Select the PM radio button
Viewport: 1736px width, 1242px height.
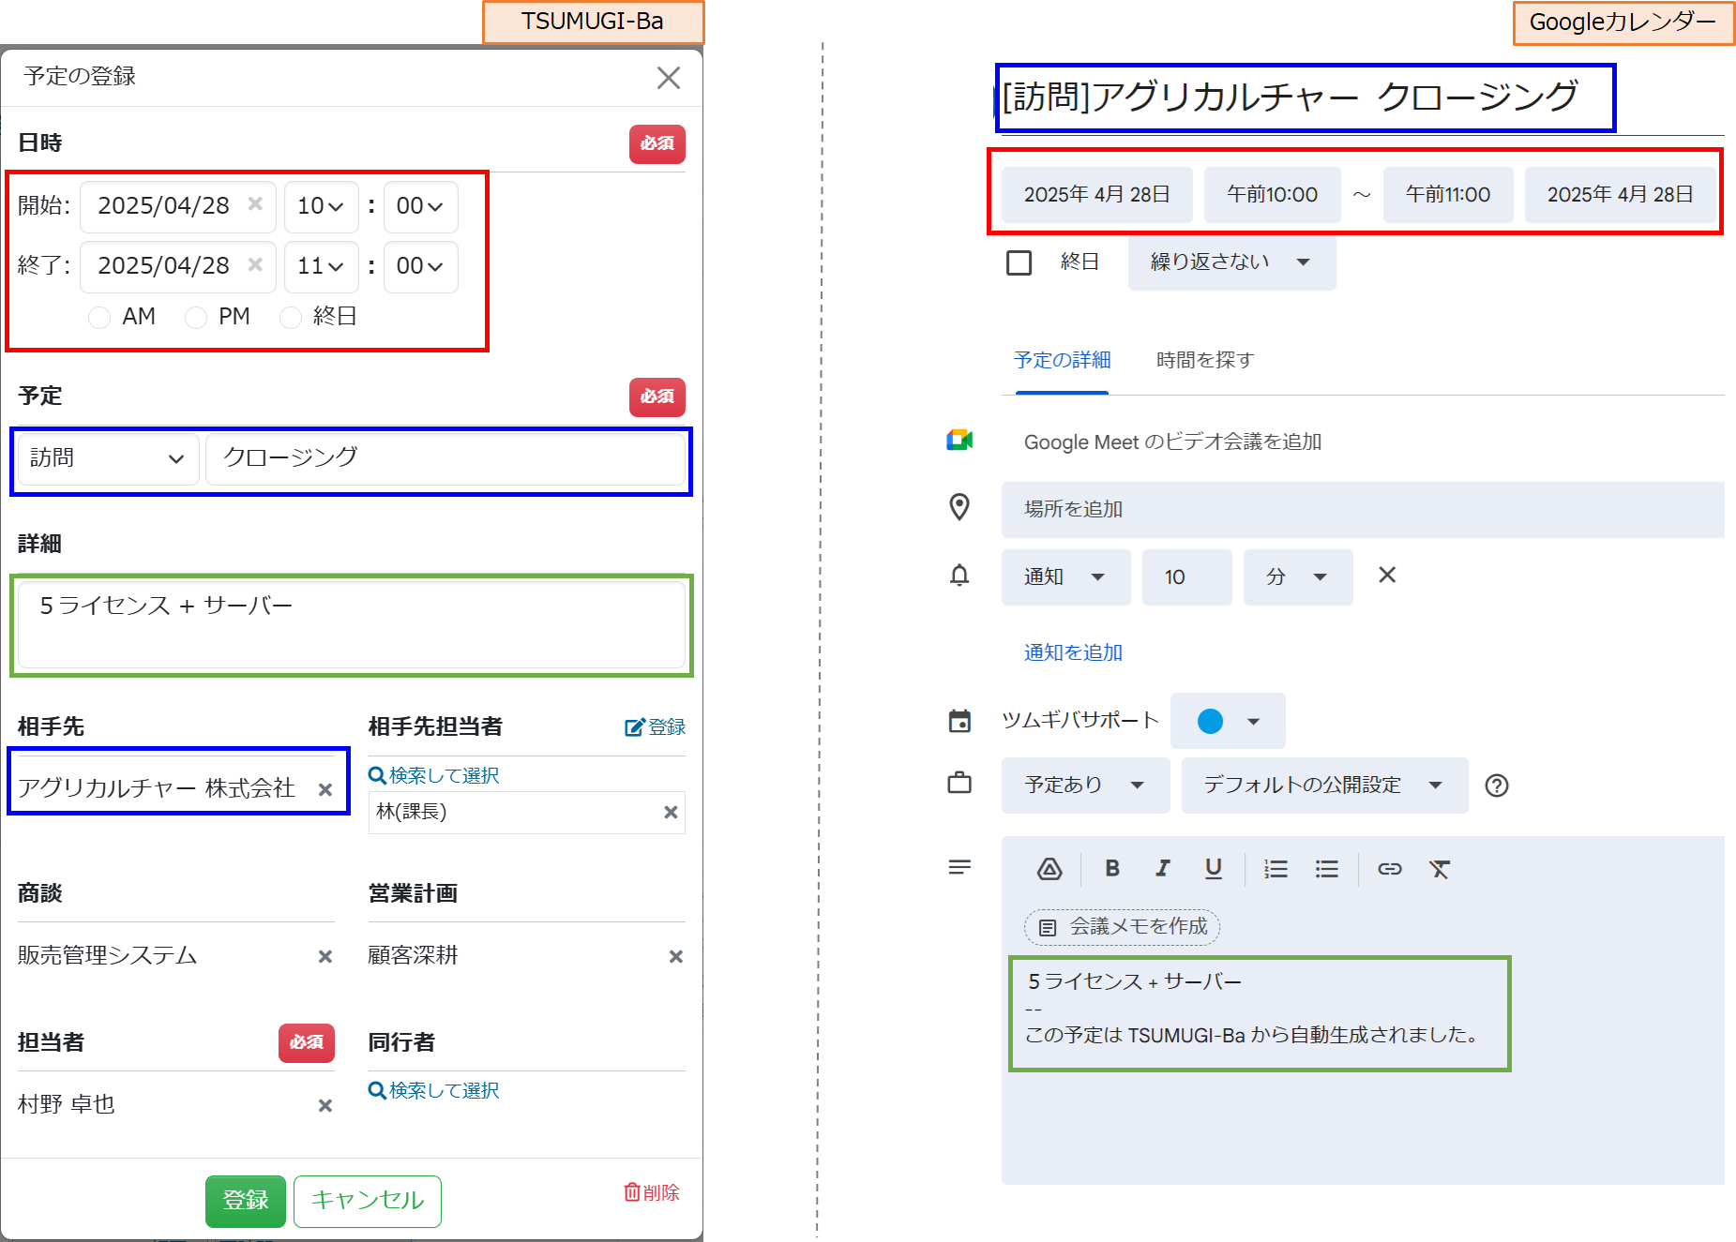[x=196, y=318]
